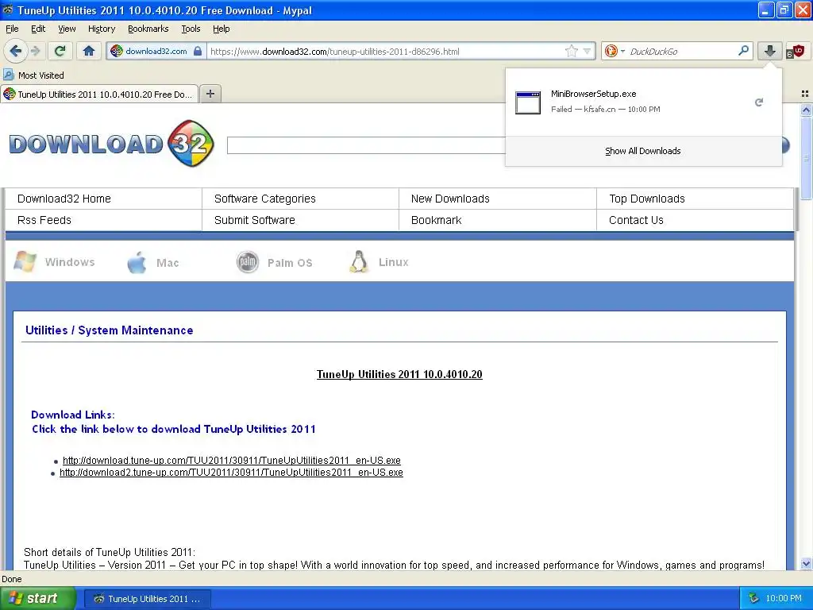Open Contact Us link

pos(636,220)
